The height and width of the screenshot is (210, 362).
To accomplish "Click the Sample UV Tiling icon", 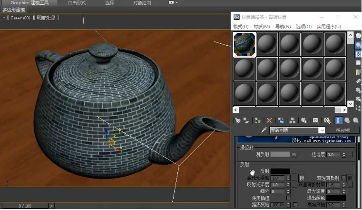I will pos(358,63).
